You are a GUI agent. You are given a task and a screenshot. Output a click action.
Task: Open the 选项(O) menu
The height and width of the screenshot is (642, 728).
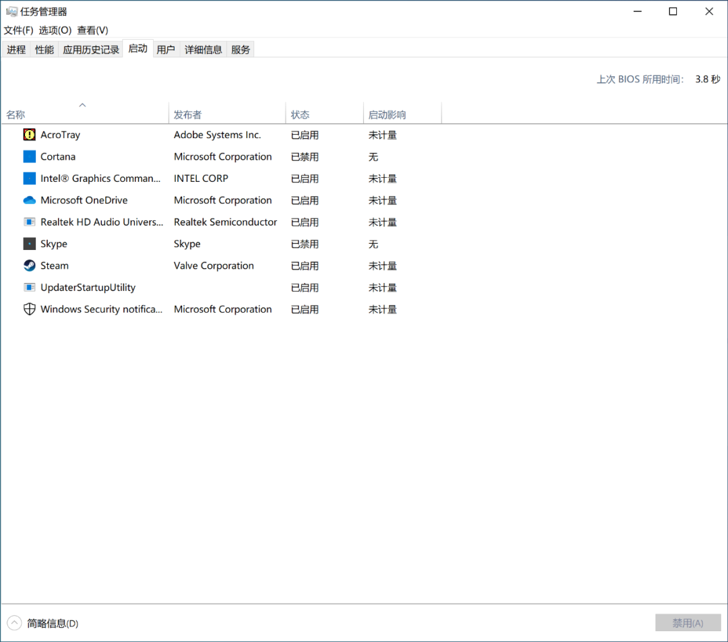[x=55, y=30]
